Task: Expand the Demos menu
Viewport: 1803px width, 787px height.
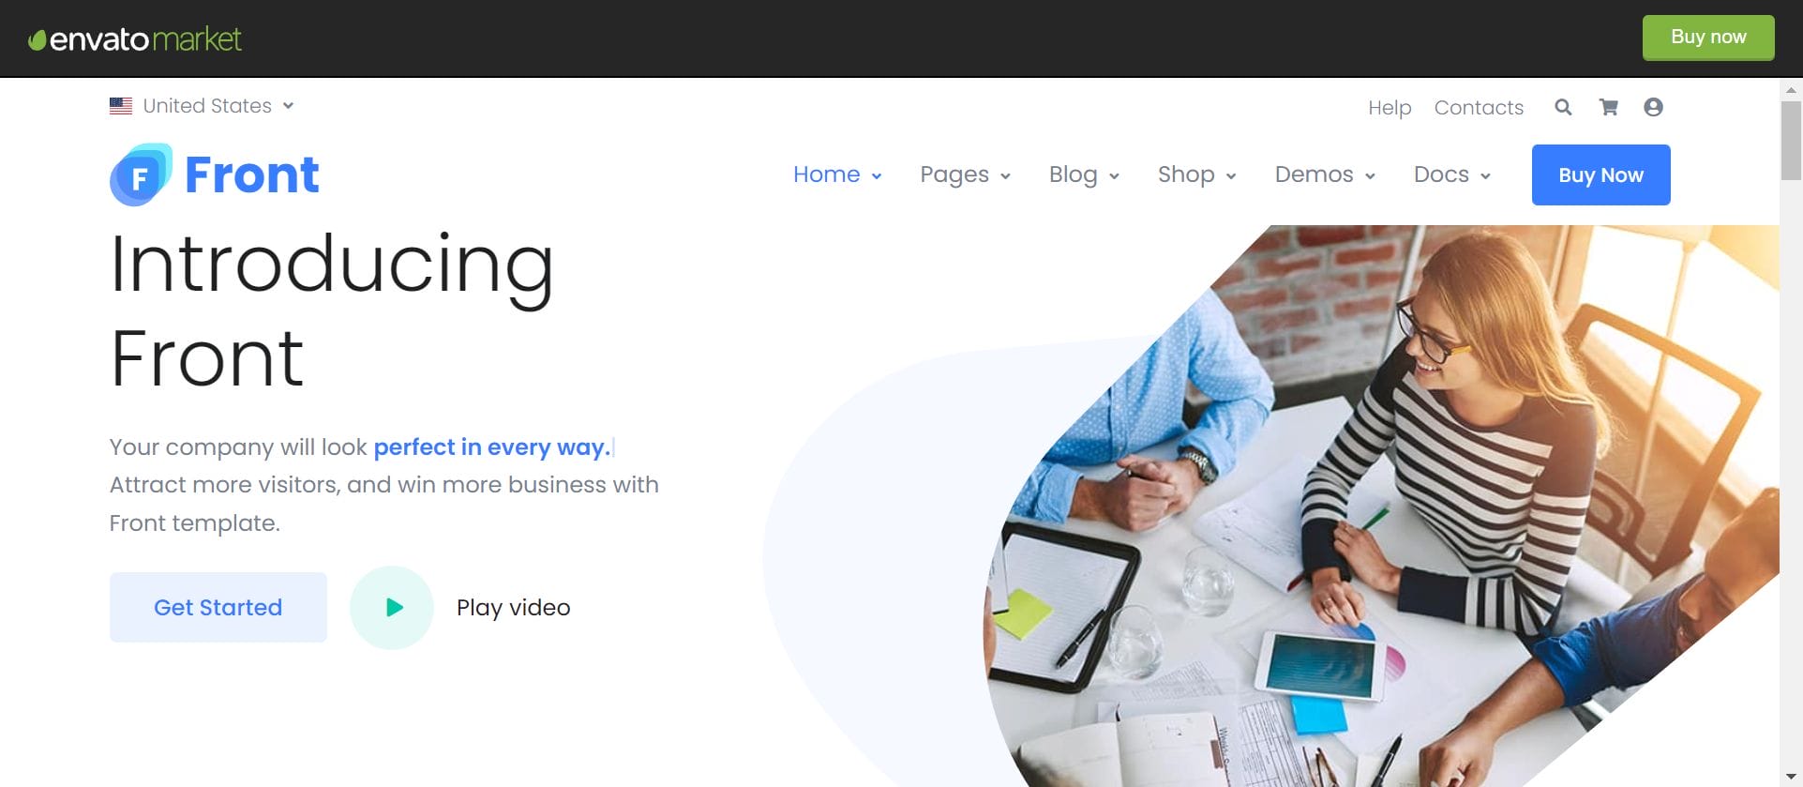Action: pos(1325,174)
